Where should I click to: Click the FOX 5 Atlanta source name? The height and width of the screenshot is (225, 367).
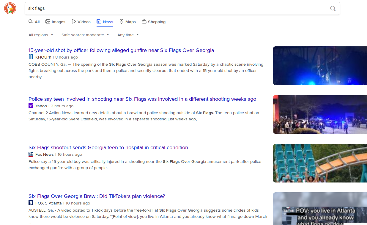[48, 203]
